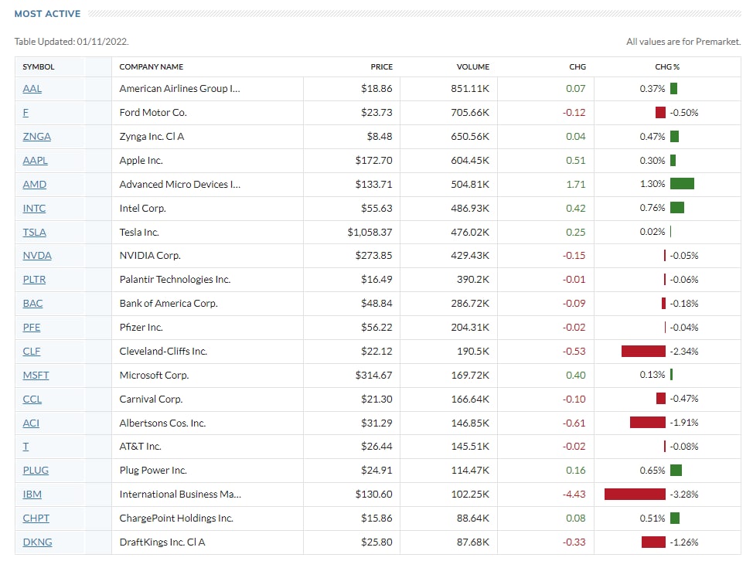This screenshot has height=561, width=753.
Task: Open the NVDA ticker link
Action: click(37, 256)
